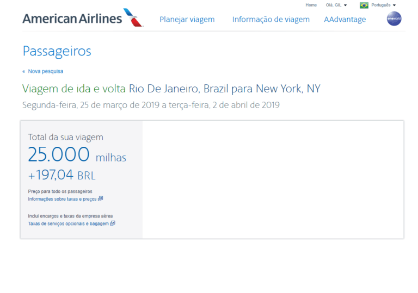Screen dimensions: 418x293
Task: Go to the Home link
Action: point(311,5)
